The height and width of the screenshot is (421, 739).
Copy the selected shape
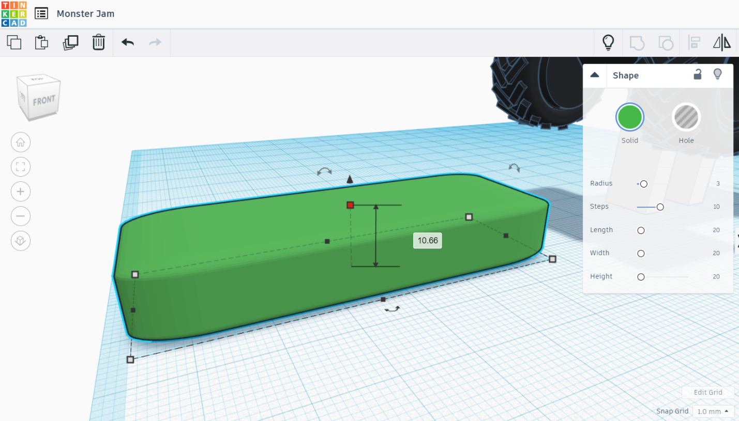pyautogui.click(x=14, y=42)
